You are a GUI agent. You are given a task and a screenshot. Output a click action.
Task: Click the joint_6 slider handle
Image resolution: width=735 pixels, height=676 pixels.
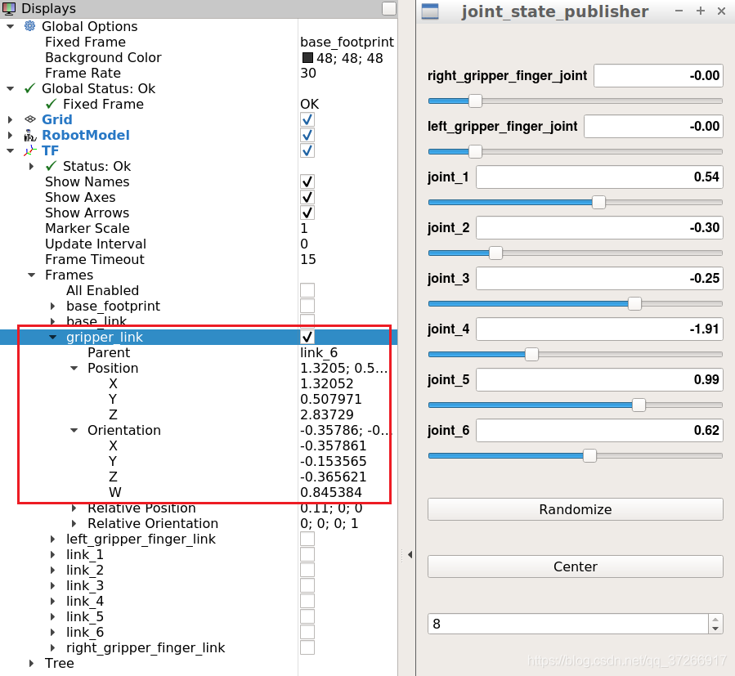click(589, 455)
